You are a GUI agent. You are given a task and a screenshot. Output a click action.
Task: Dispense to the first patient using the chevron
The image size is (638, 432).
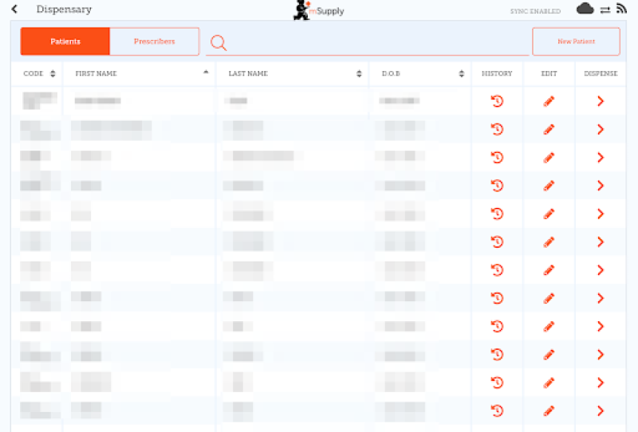(600, 101)
